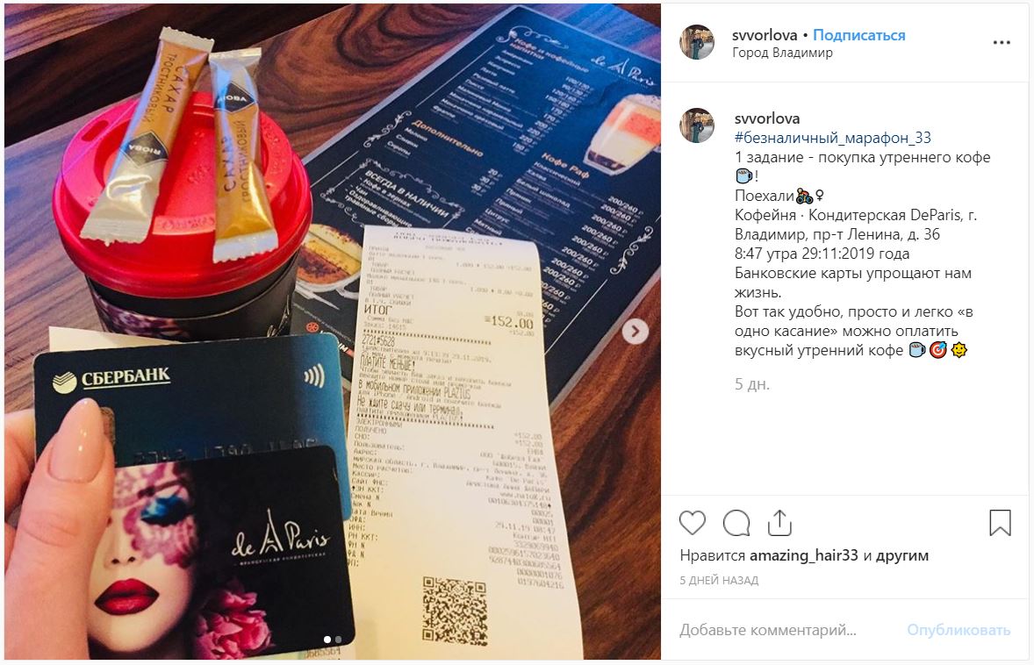This screenshot has width=1034, height=665.
Task: Open amazing_hair33 profile from likes
Action: pyautogui.click(x=803, y=555)
